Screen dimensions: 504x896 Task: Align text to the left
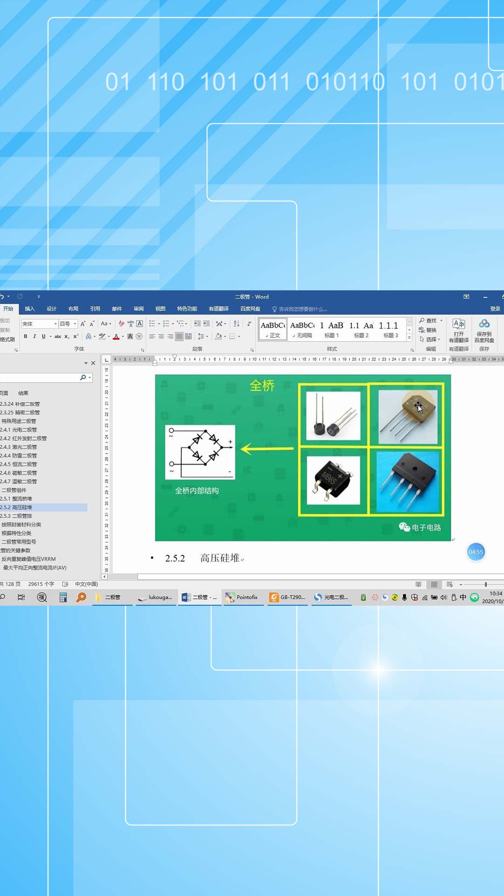pos(152,336)
